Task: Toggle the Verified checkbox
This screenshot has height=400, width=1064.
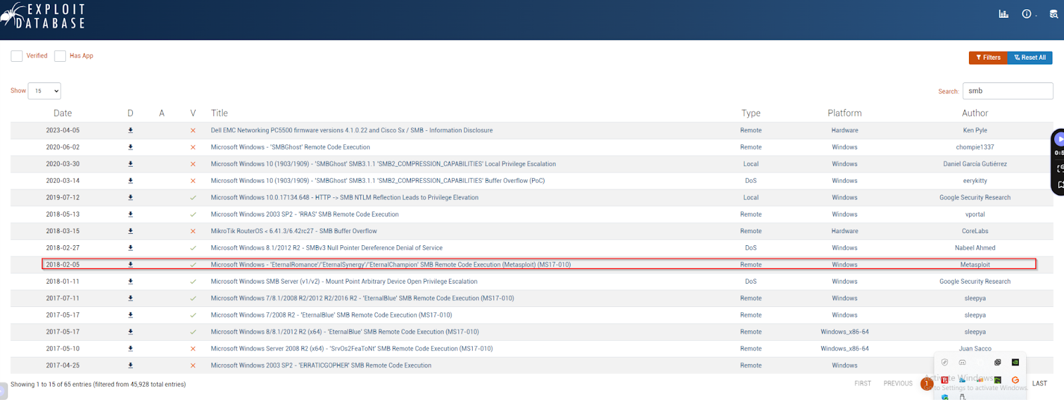Action: (17, 56)
